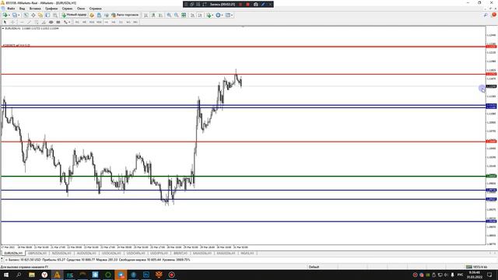Switch to NGAS,H1 chart tab
The image size is (498, 280).
coord(247,254)
